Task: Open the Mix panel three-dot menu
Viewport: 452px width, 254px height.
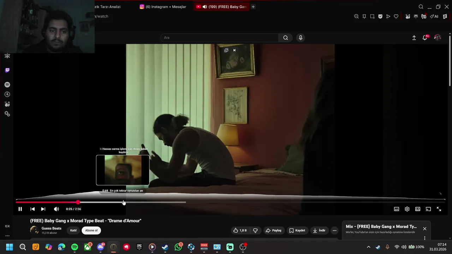Action: coord(424,238)
